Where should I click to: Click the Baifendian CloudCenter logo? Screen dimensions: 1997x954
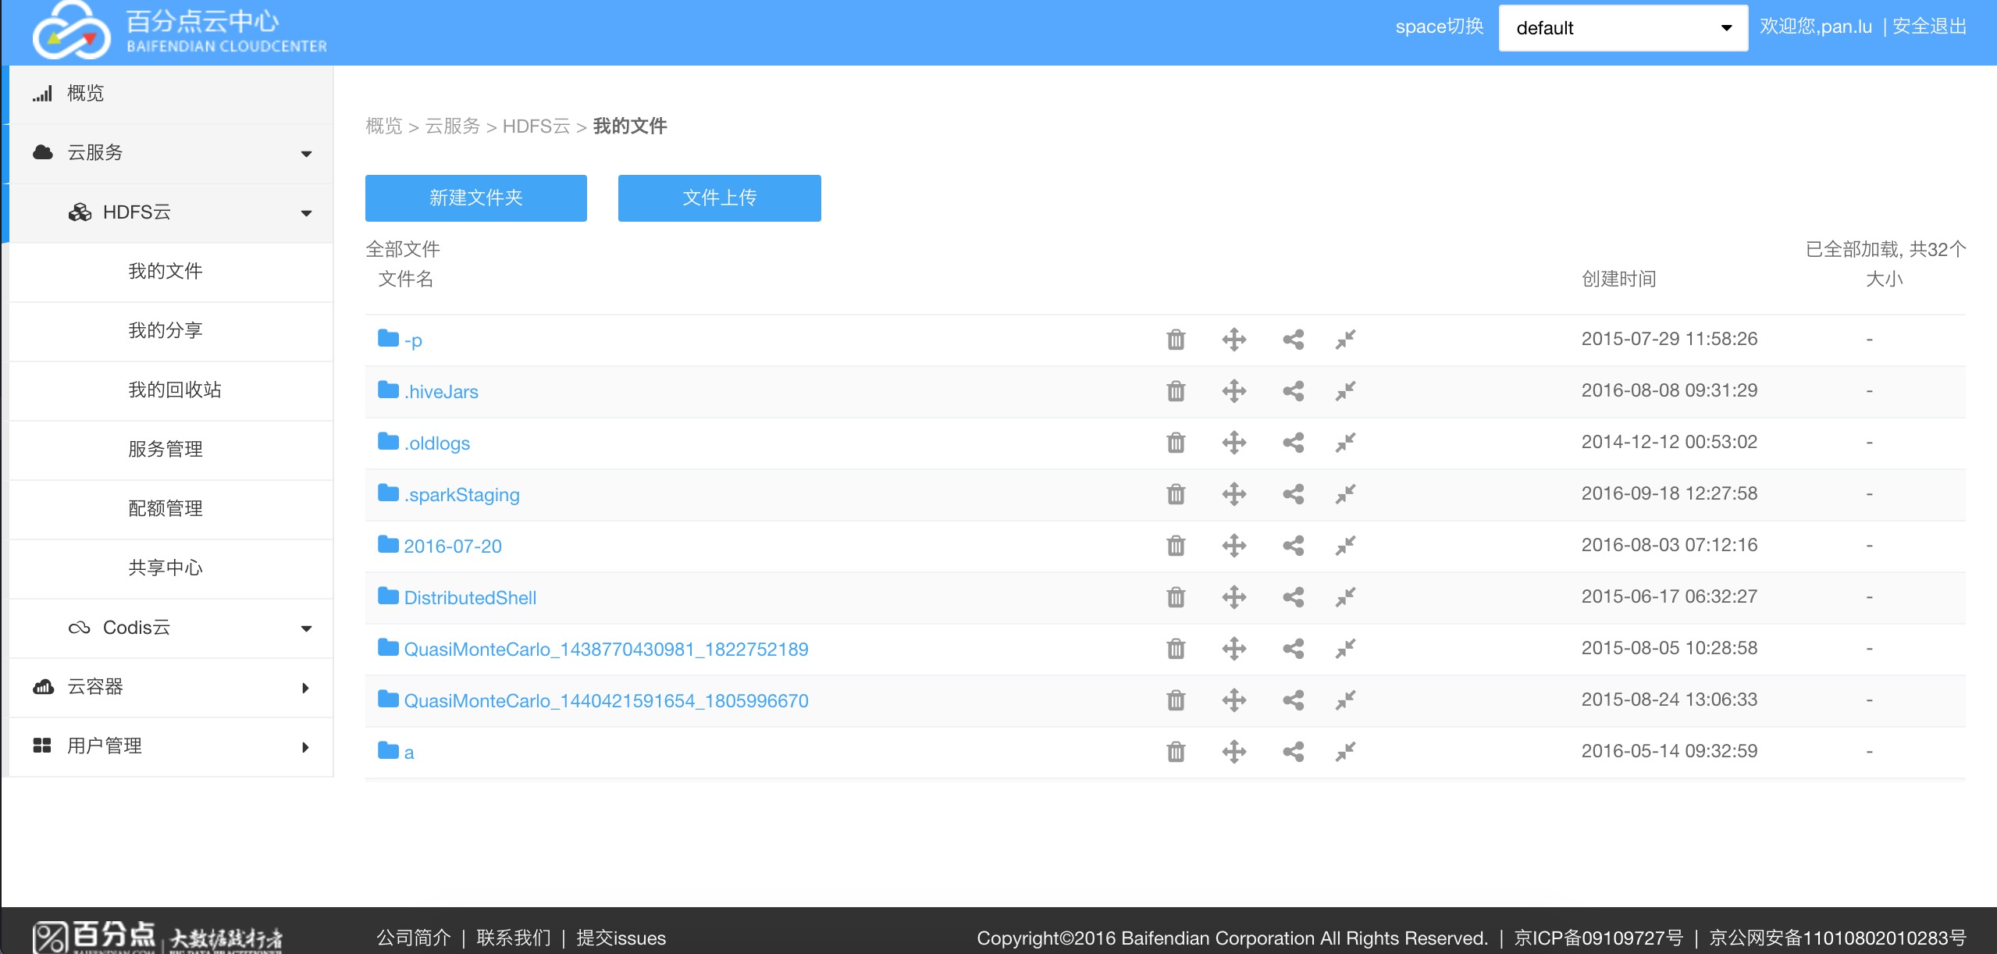[180, 31]
